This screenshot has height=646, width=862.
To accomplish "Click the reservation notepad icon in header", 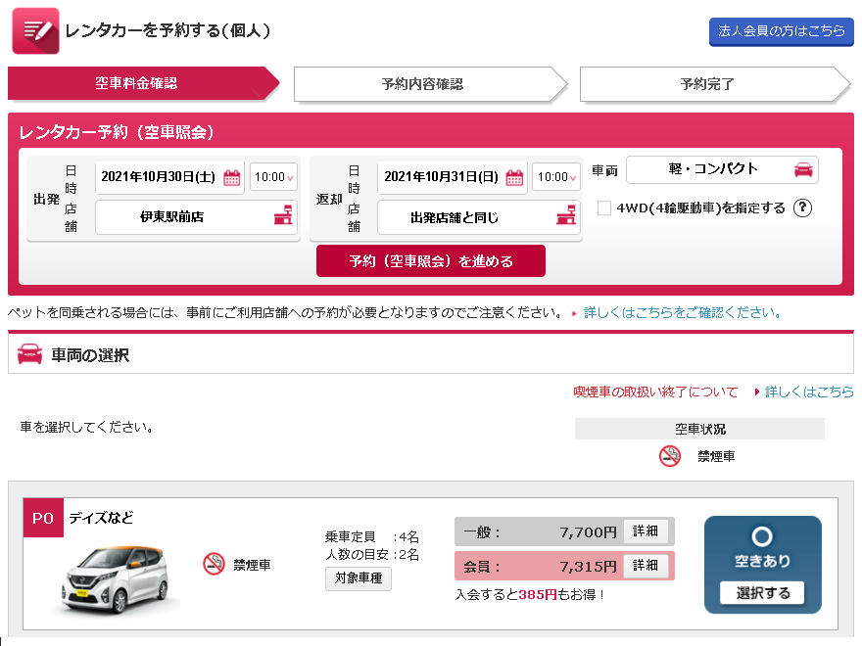I will click(35, 31).
